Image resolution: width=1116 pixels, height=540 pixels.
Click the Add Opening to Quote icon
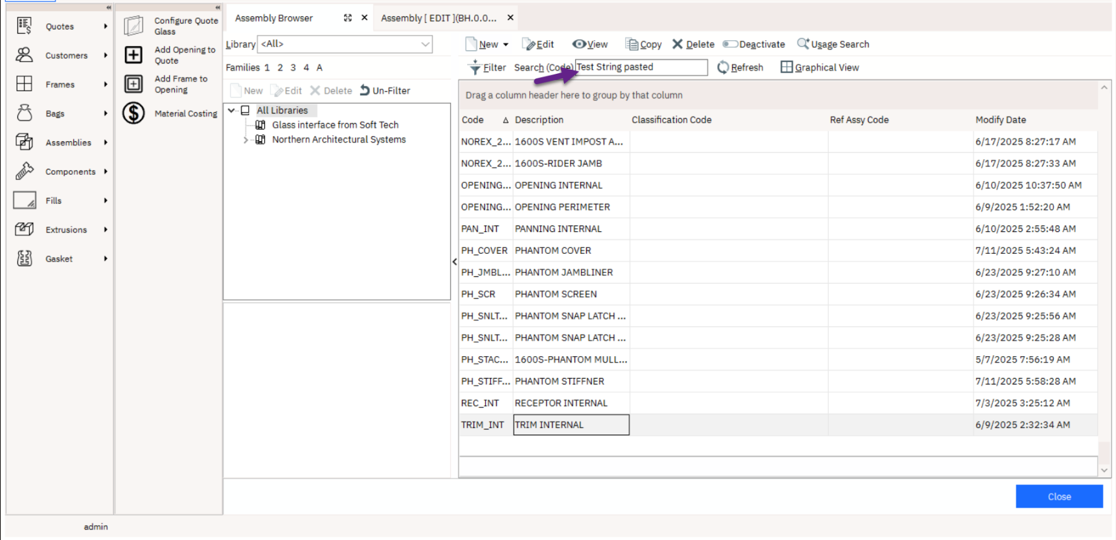pos(133,55)
